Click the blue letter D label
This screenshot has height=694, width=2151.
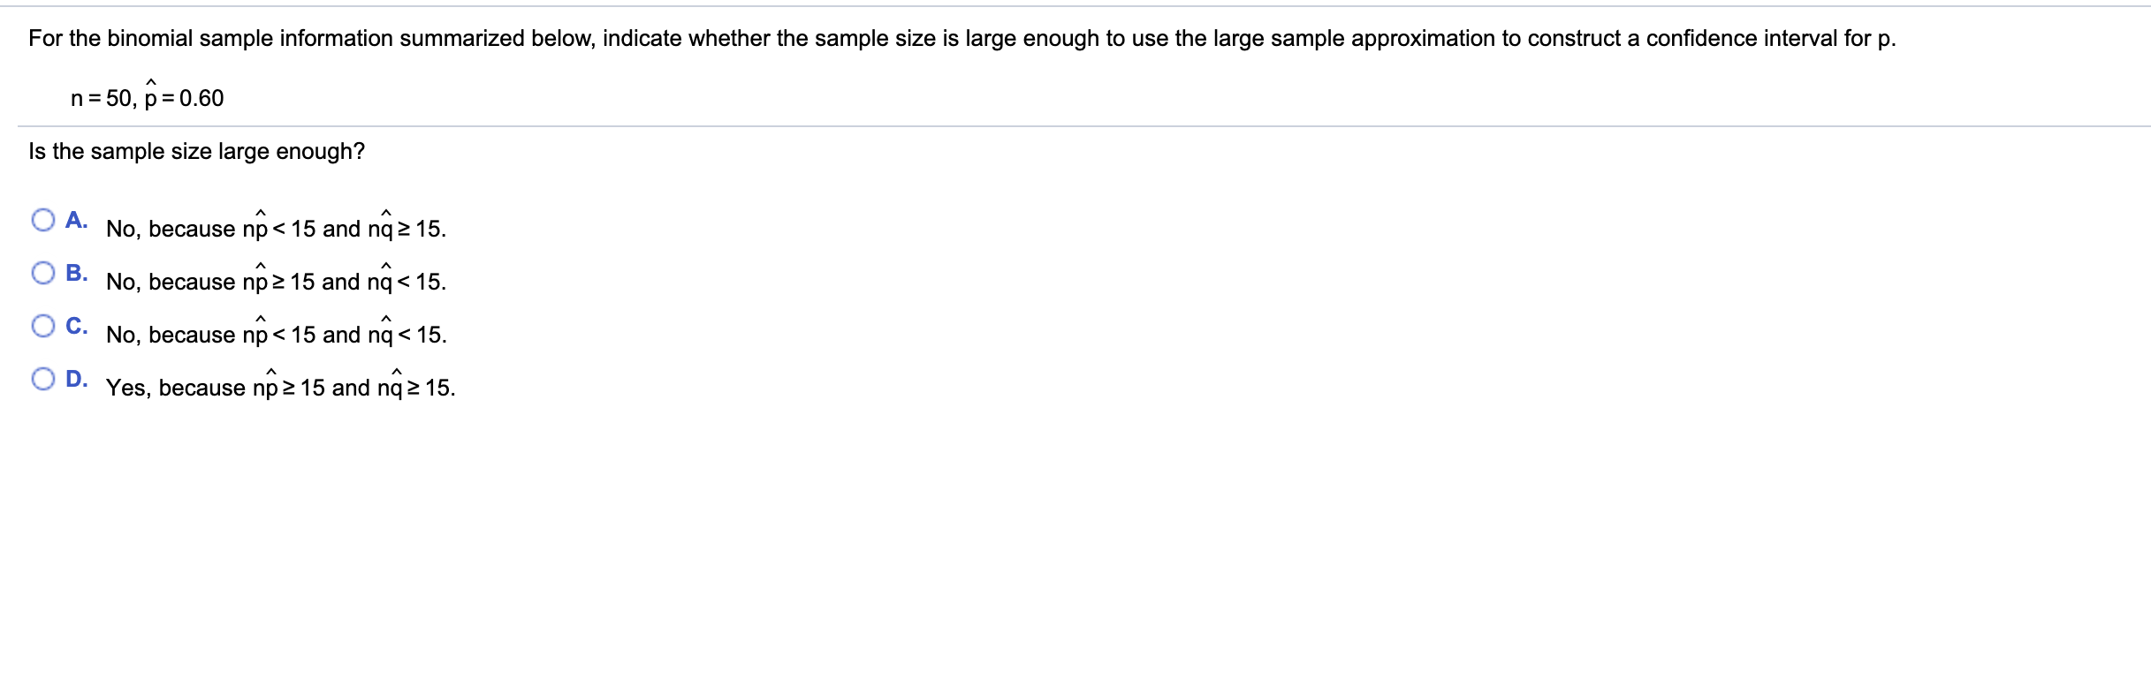coord(76,377)
